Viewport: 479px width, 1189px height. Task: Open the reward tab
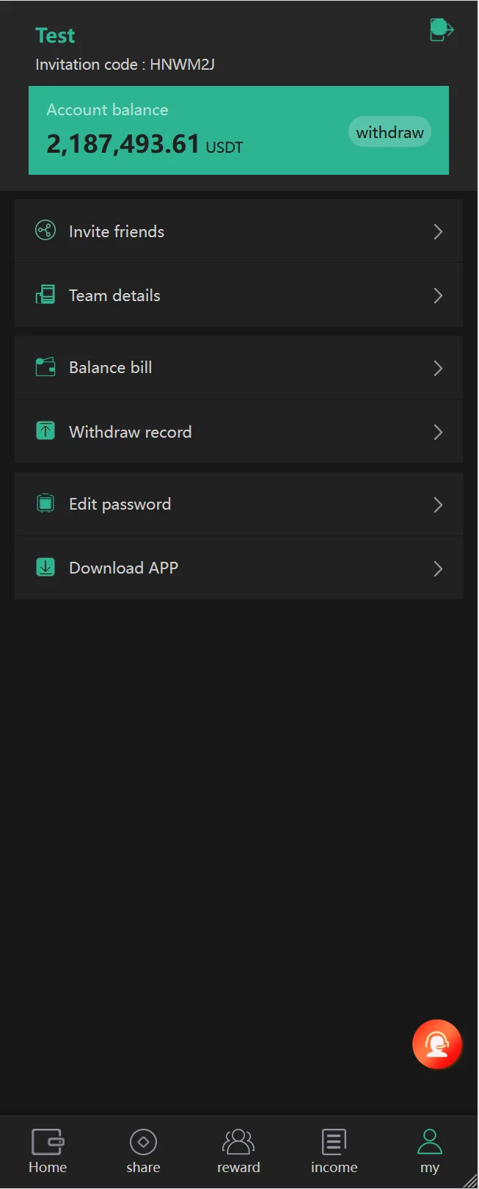[x=238, y=1151]
